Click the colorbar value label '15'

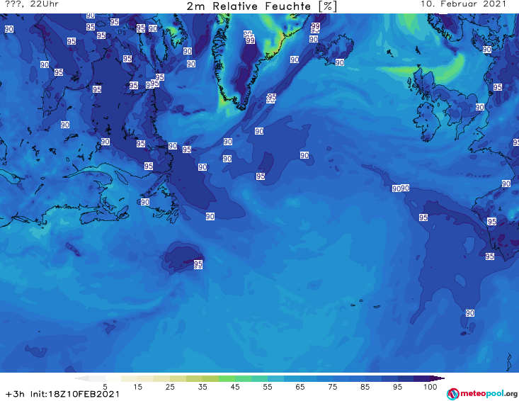[x=137, y=387]
